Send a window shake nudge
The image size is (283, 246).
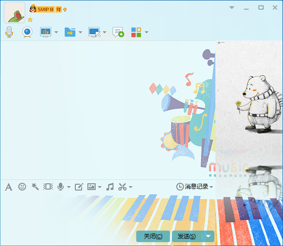point(48,187)
